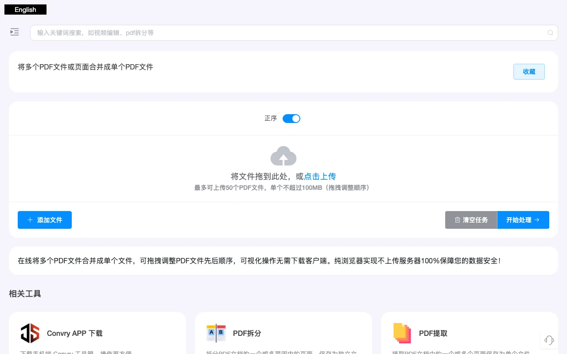
Task: Click the 在线将多个PDF文件合并 description paragraph
Action: pyautogui.click(x=260, y=261)
